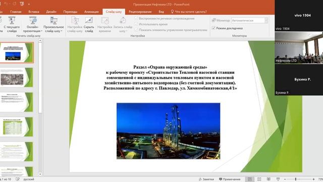The image size is (323, 182).
Task: Select the Нефтехим LTD video tile
Action: point(299,48)
